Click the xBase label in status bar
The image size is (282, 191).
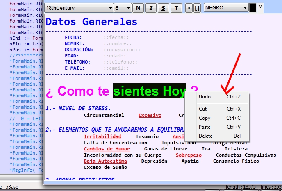click(x=12, y=187)
